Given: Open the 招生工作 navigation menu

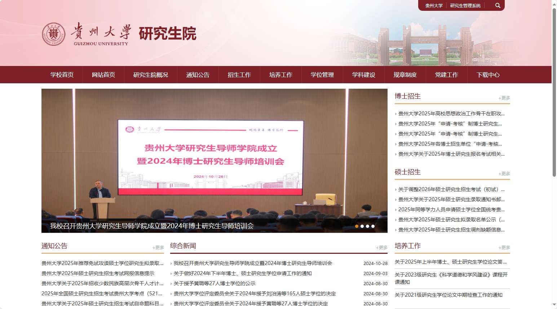Looking at the screenshot, I should click(239, 75).
